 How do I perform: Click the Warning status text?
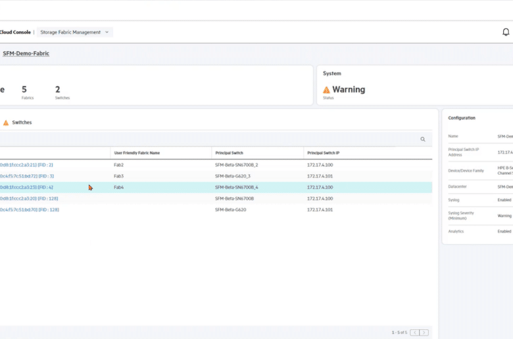point(349,89)
